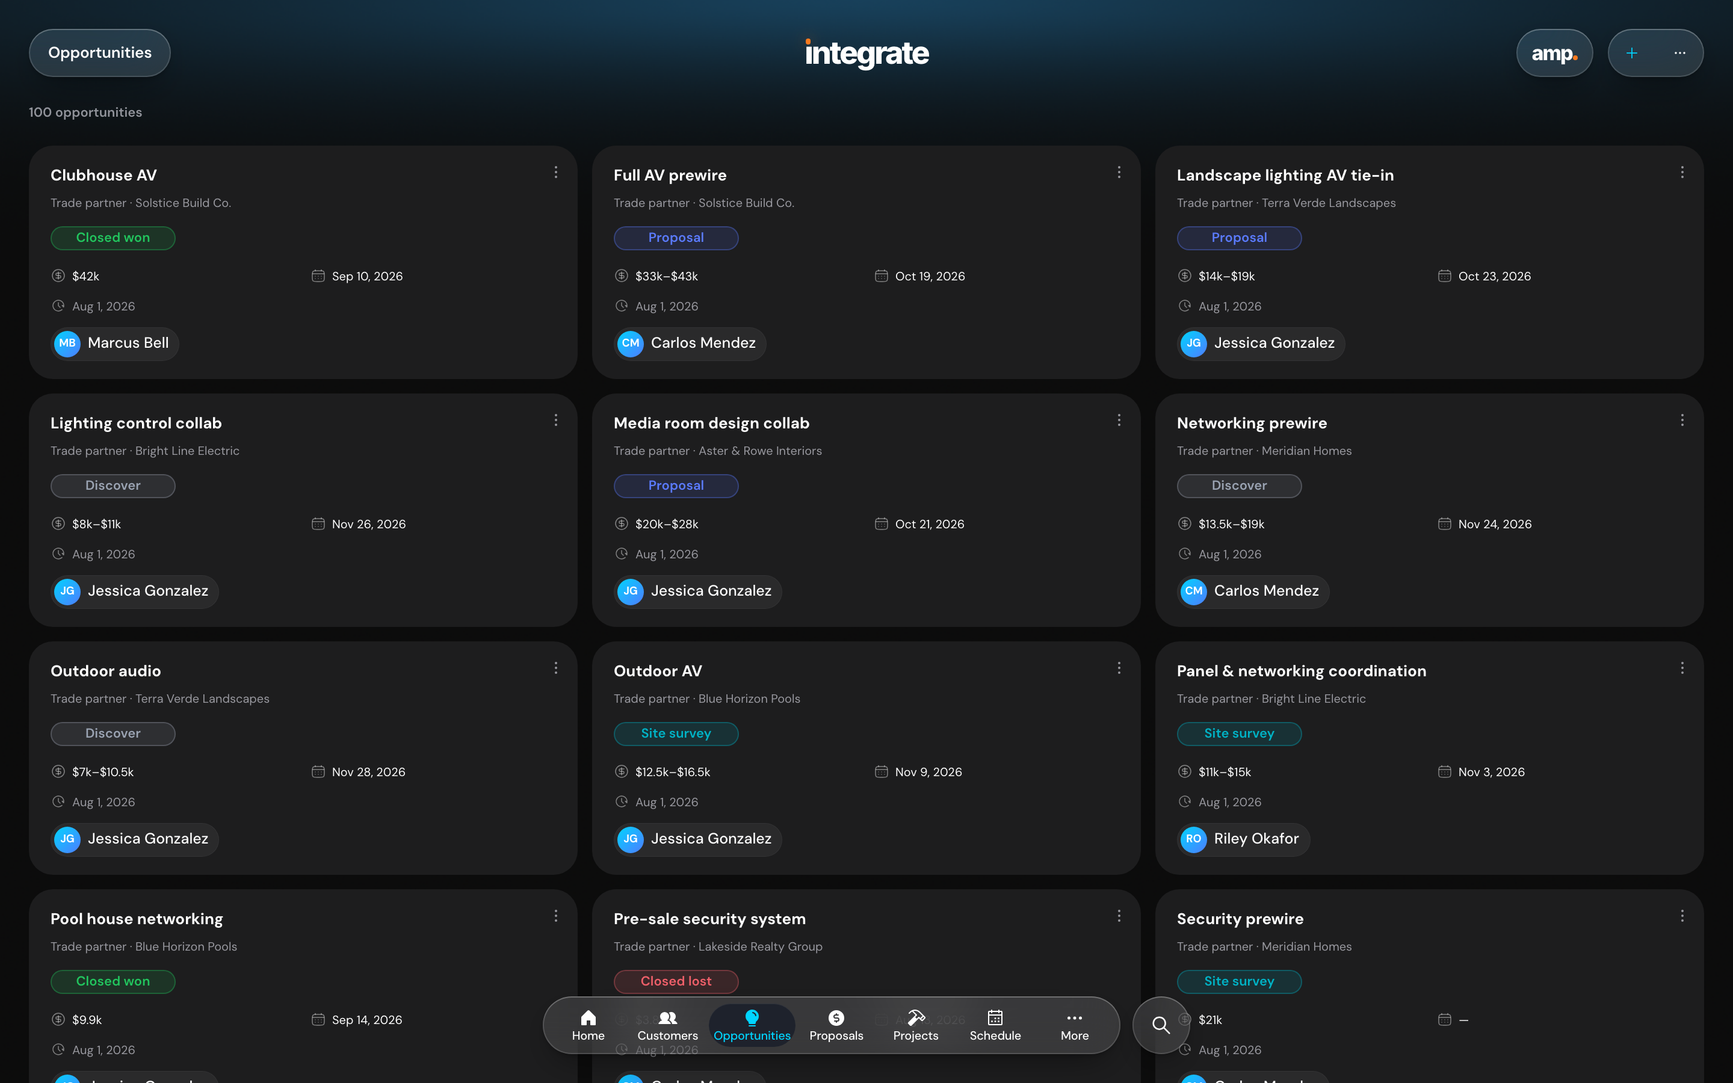Select the Opportunities tab in the navigation bar

click(x=752, y=1026)
